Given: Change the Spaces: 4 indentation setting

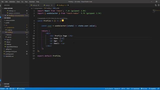Looking at the screenshot, I should 117,89.
